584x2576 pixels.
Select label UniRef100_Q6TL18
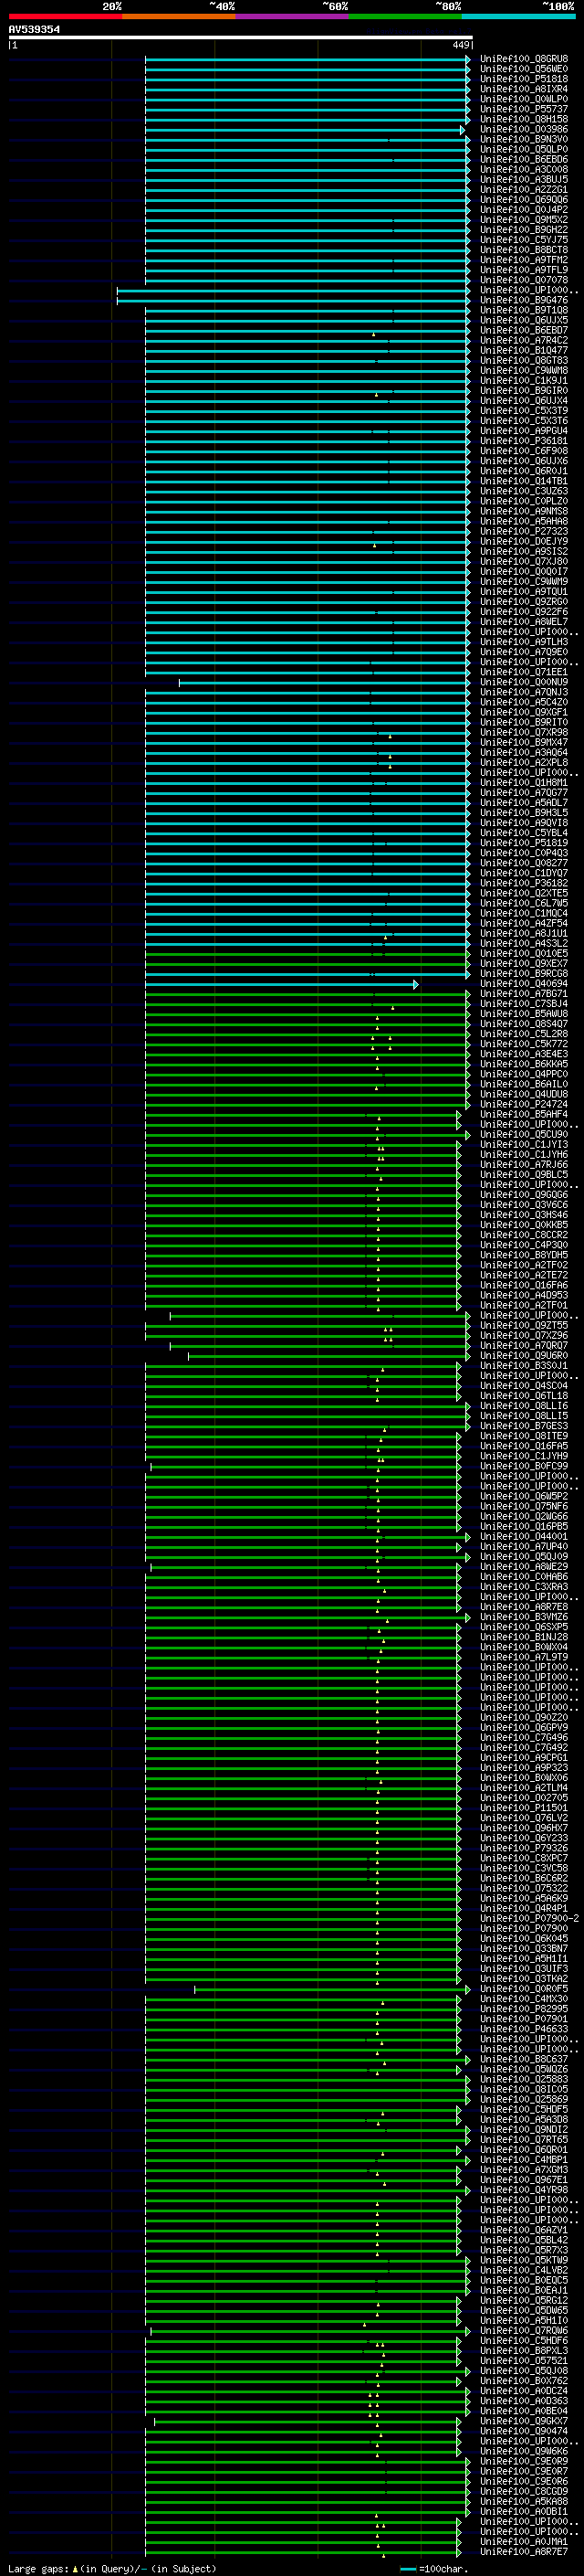pos(524,1396)
